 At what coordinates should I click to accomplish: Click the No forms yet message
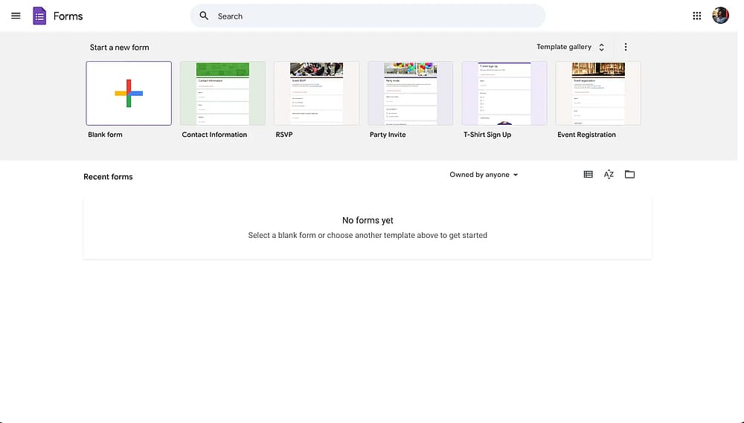point(368,221)
